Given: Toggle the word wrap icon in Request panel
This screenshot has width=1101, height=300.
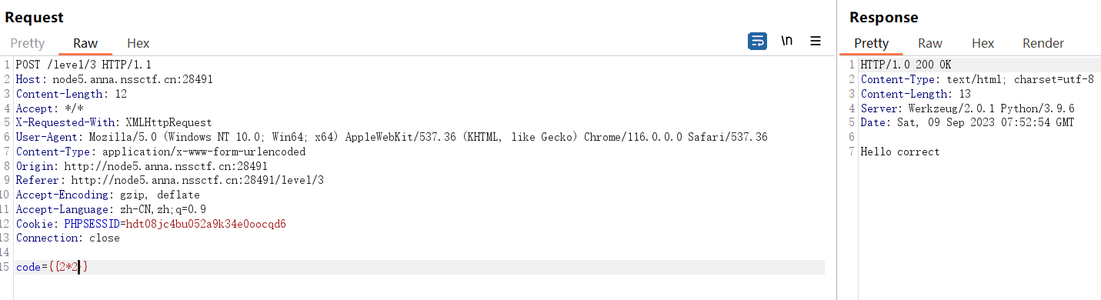Looking at the screenshot, I should (x=757, y=42).
